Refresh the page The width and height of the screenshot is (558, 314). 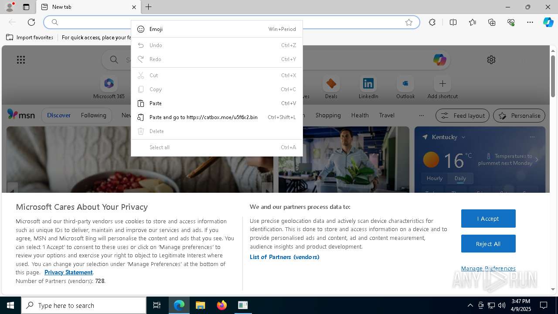(31, 22)
